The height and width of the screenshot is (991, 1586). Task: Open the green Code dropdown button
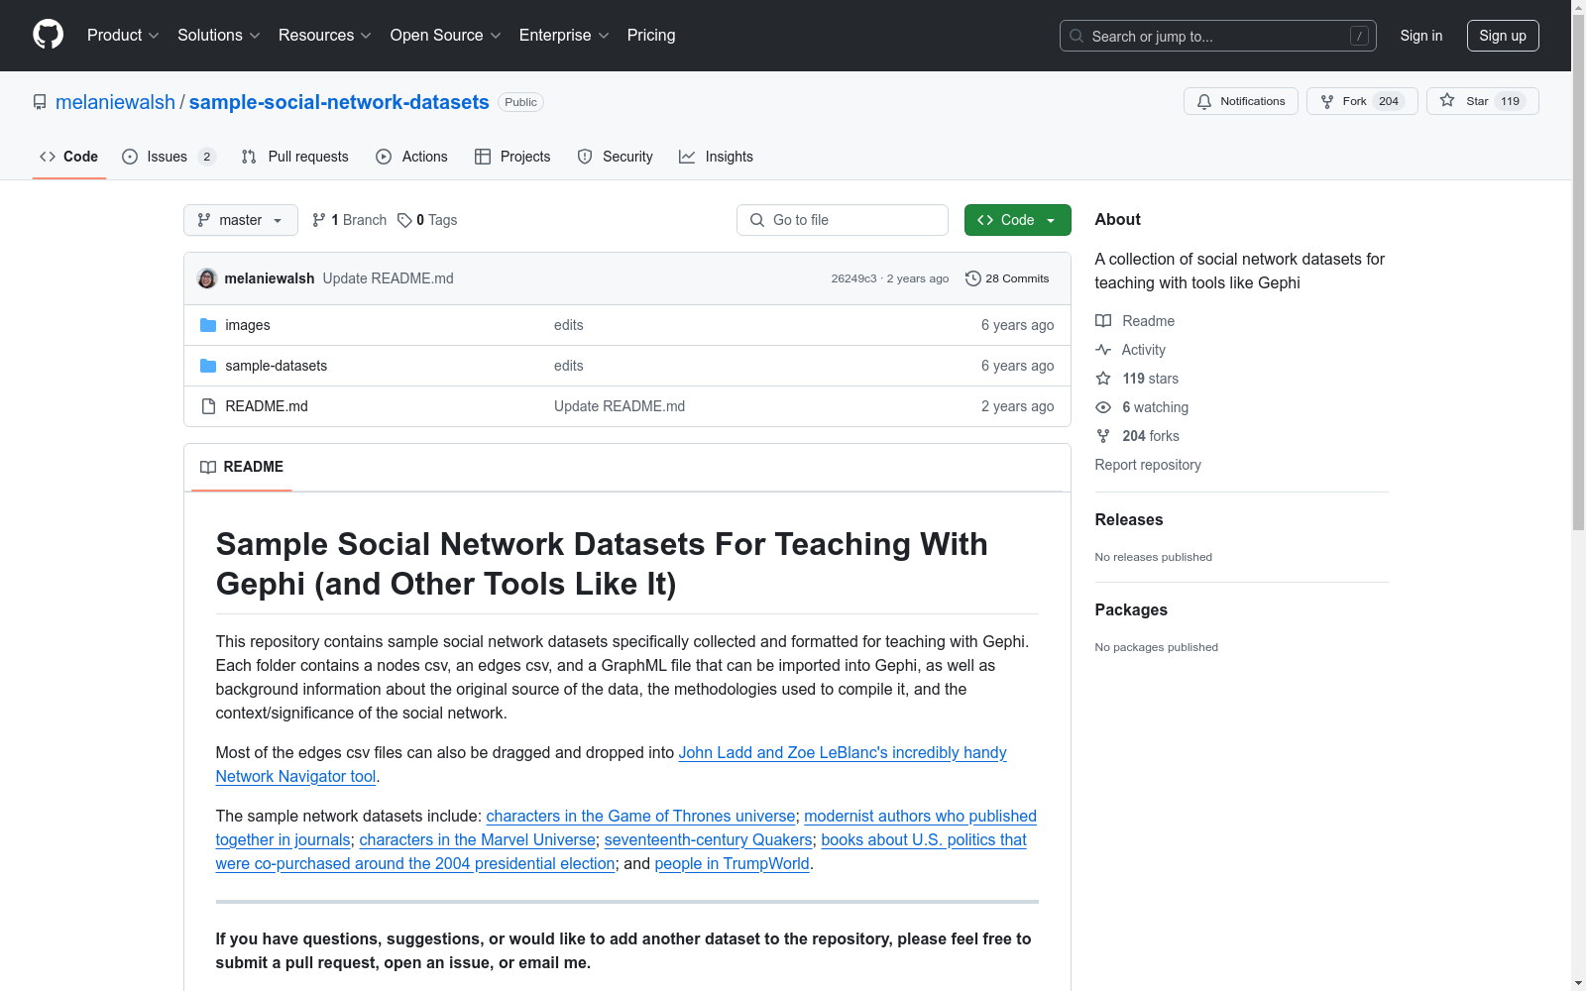[x=1017, y=220]
